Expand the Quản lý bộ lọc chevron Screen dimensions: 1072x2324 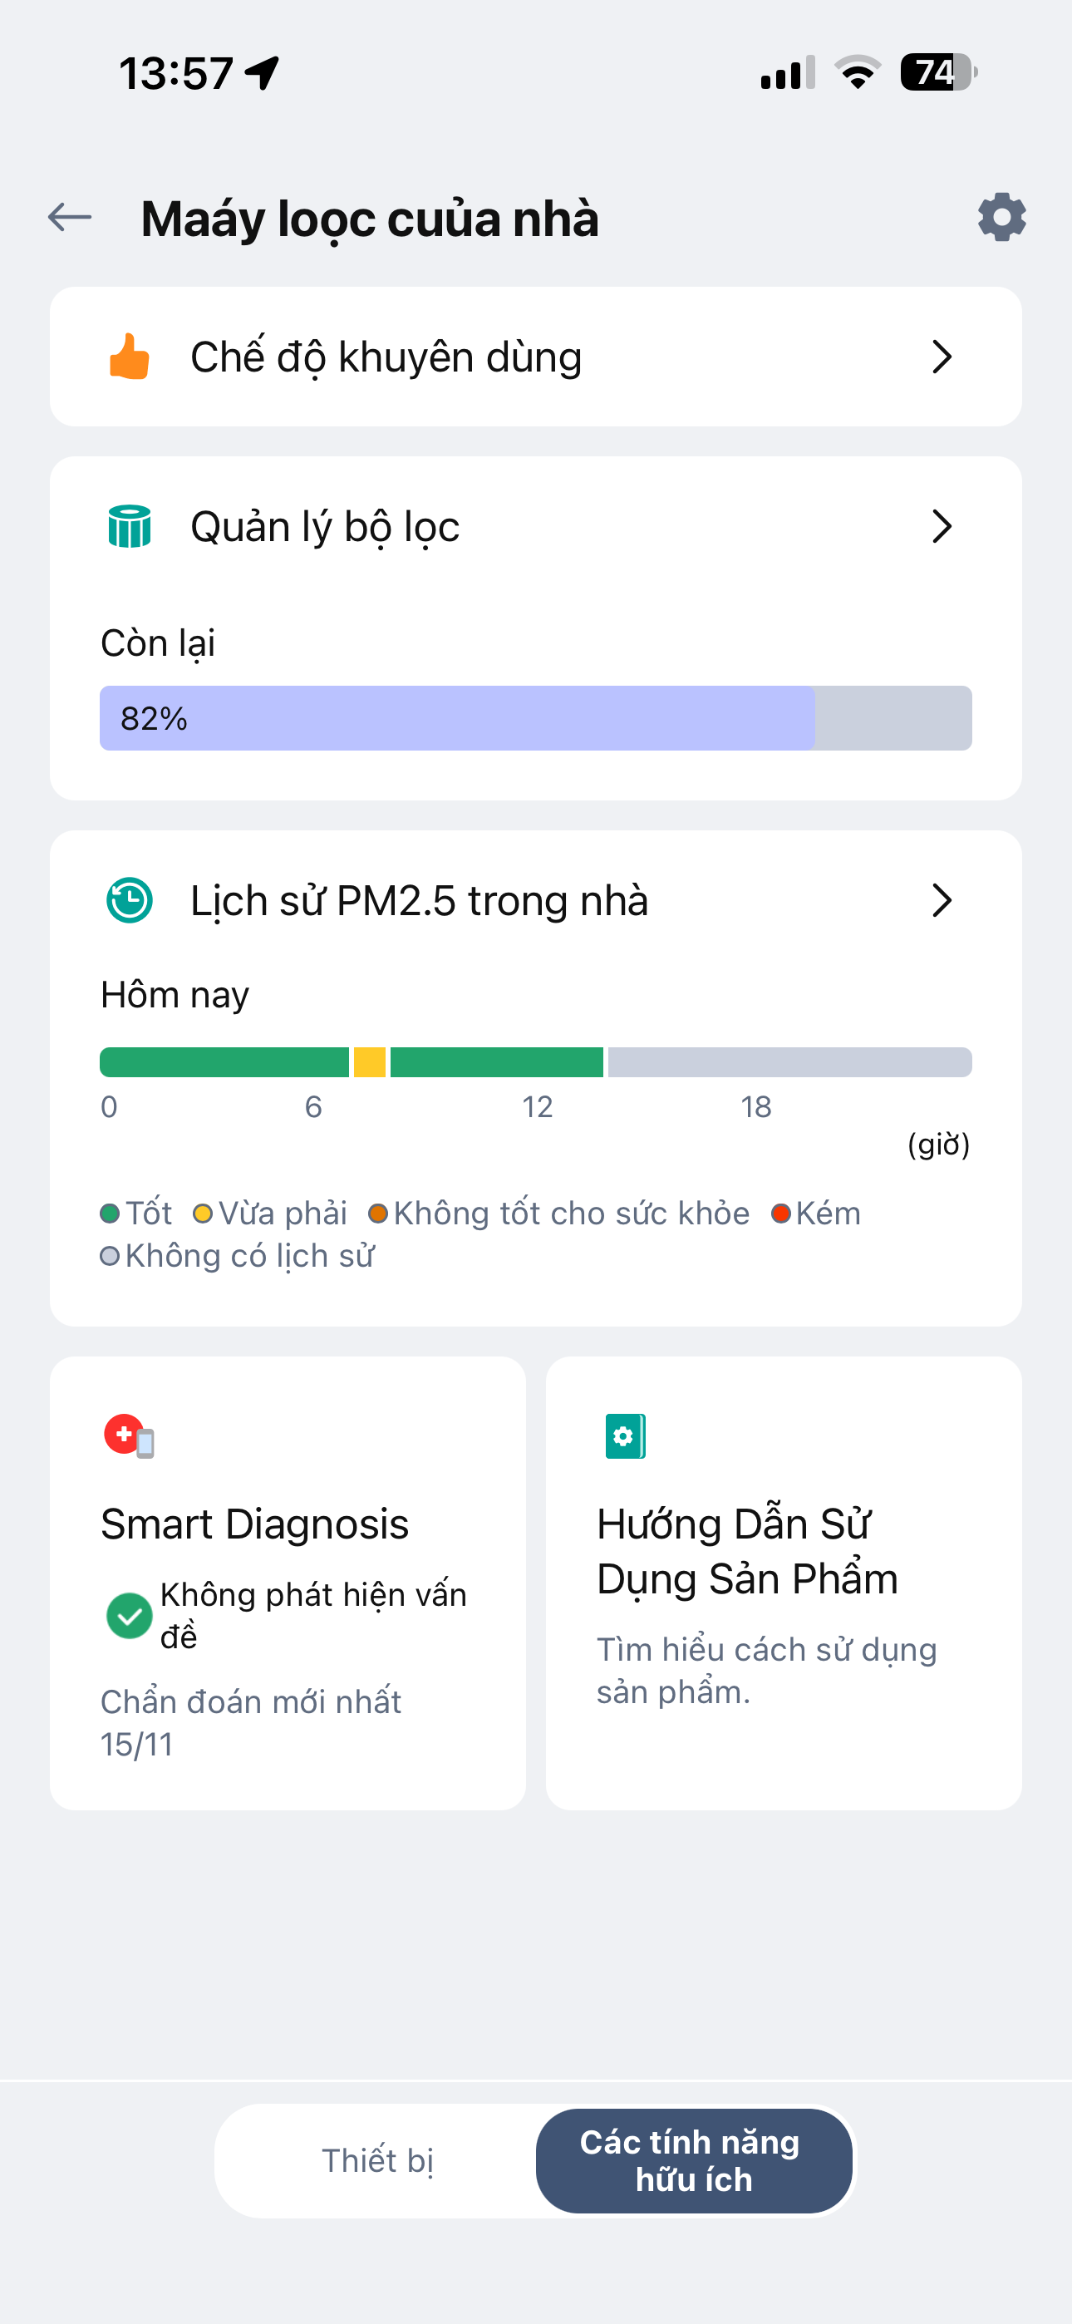[x=942, y=527]
